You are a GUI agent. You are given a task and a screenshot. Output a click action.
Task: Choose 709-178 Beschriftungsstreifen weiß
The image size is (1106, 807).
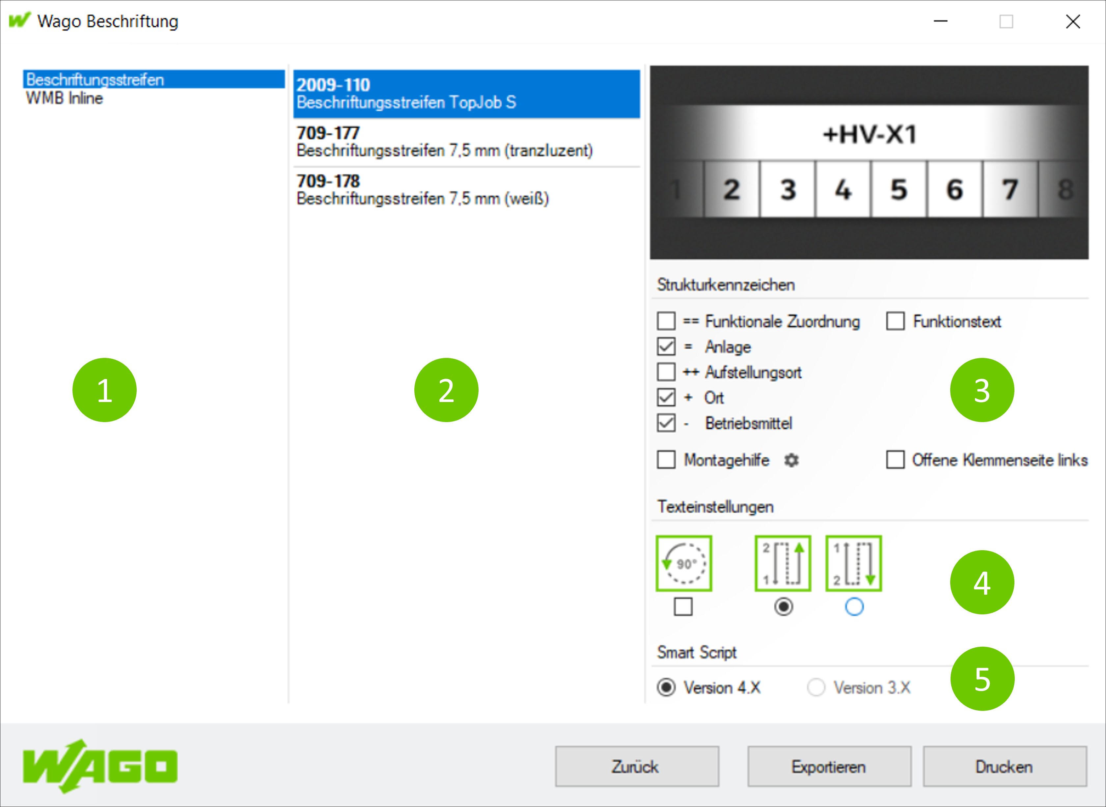466,191
